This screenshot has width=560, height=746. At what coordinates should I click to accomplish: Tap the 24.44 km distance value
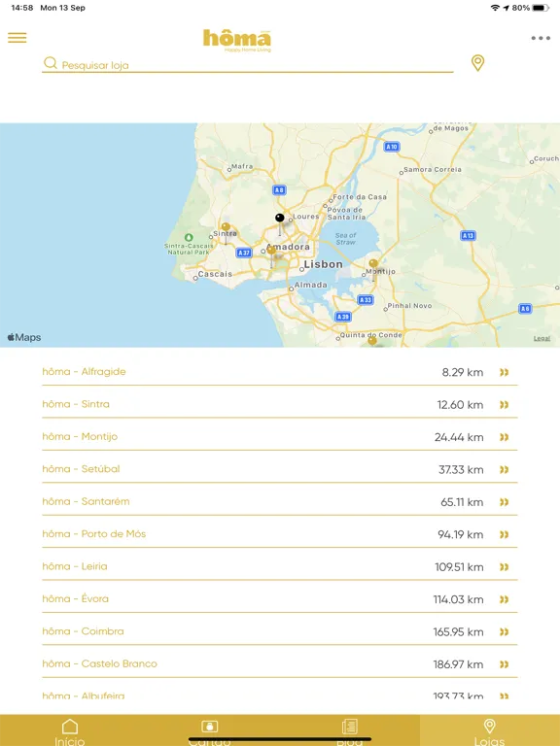coord(459,437)
